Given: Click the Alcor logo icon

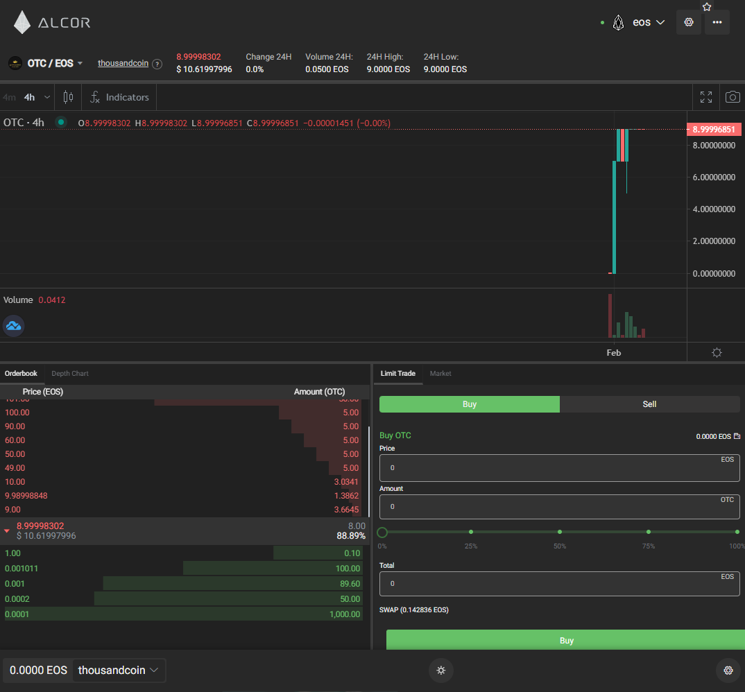Looking at the screenshot, I should pyautogui.click(x=22, y=22).
